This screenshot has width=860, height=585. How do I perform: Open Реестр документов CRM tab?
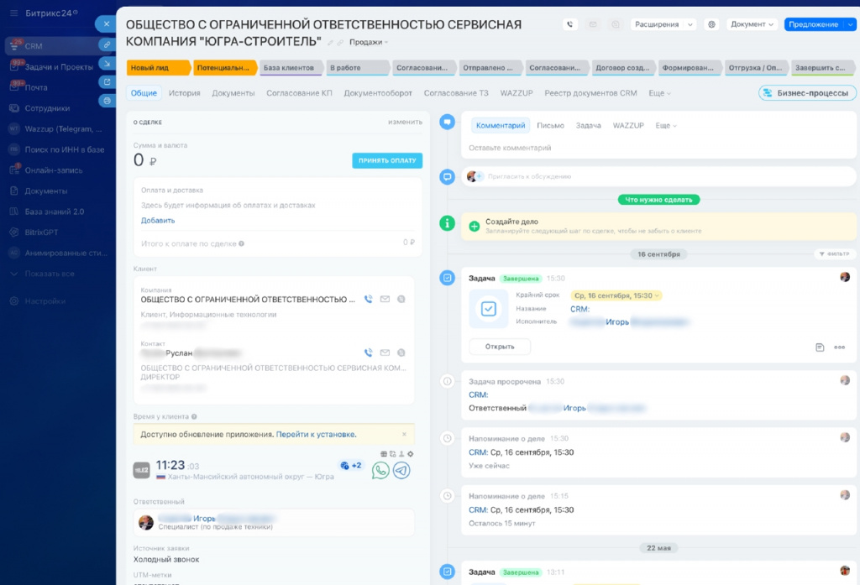pos(590,93)
